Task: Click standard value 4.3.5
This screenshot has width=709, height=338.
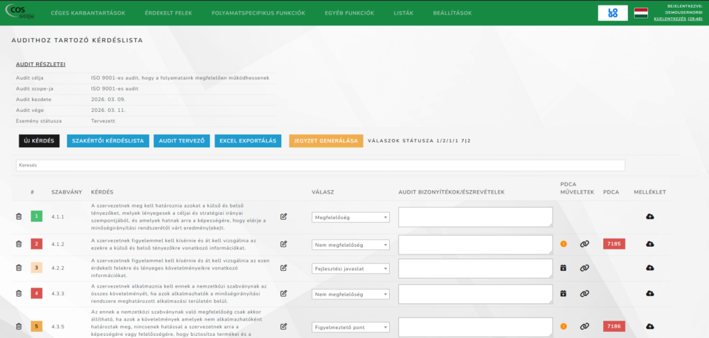Action: click(58, 326)
